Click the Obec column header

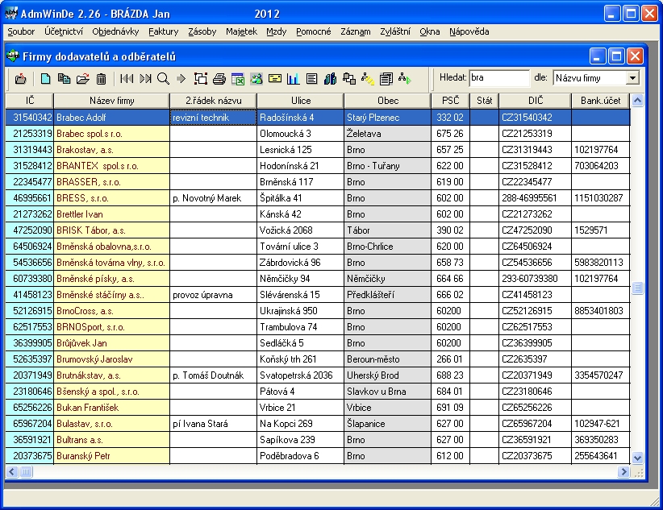[x=388, y=101]
